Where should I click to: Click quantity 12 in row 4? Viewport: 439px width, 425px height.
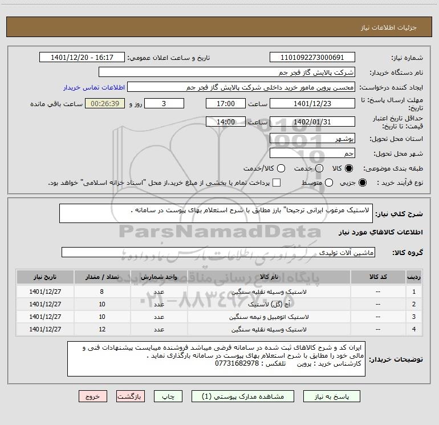[x=102, y=330]
